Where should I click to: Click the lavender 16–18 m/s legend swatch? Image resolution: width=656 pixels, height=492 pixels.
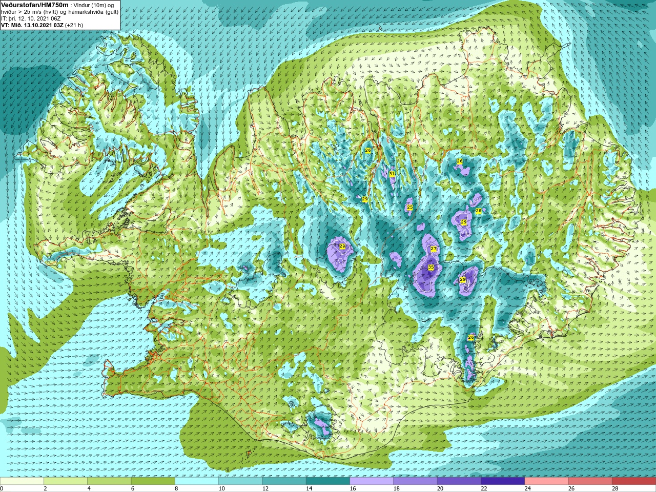click(x=372, y=481)
